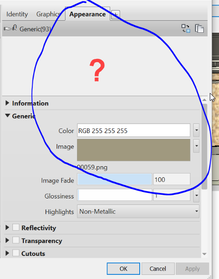Image resolution: width=219 pixels, height=279 pixels.
Task: Expand the Information section
Action: [7, 103]
